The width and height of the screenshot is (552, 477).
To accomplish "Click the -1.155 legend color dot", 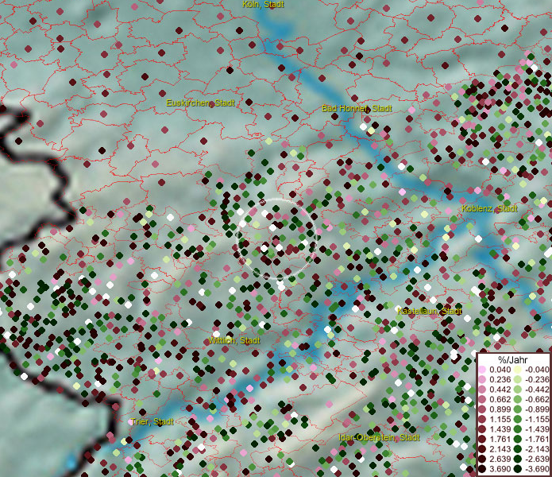I will click(518, 419).
